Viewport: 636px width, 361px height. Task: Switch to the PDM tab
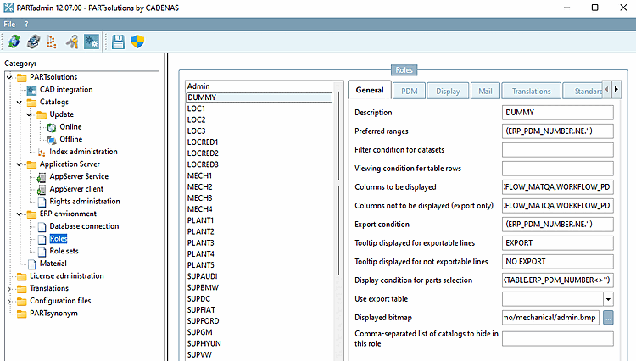coord(410,92)
